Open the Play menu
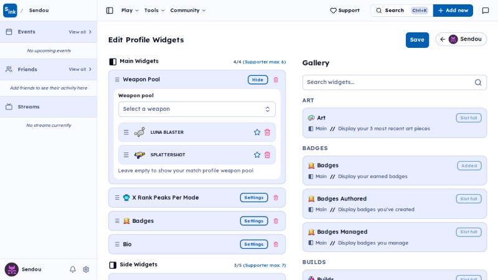498x280 pixels. (x=130, y=11)
